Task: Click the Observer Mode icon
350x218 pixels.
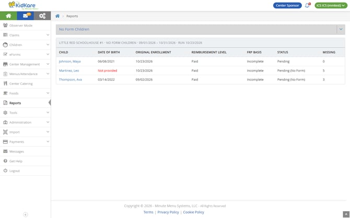Action: tap(5, 26)
